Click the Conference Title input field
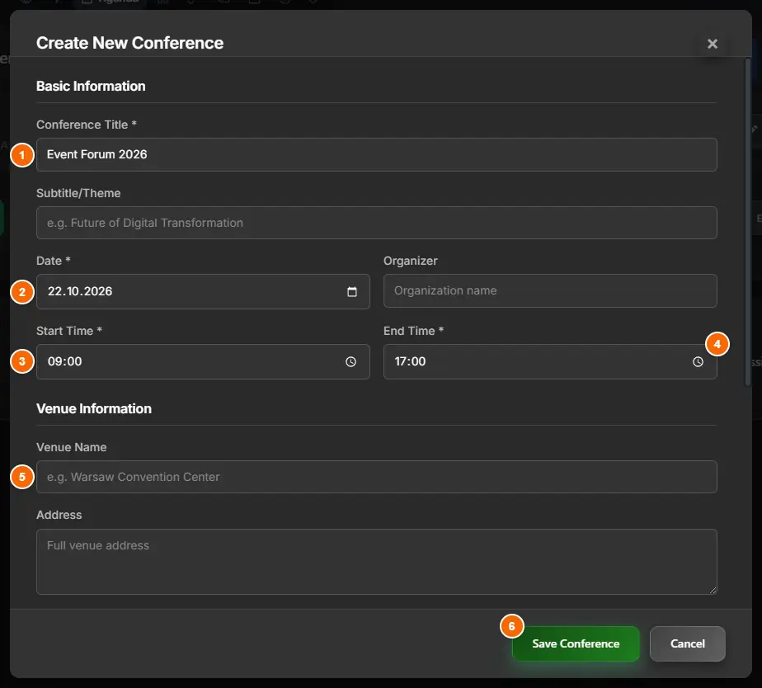The image size is (762, 688). pos(377,154)
